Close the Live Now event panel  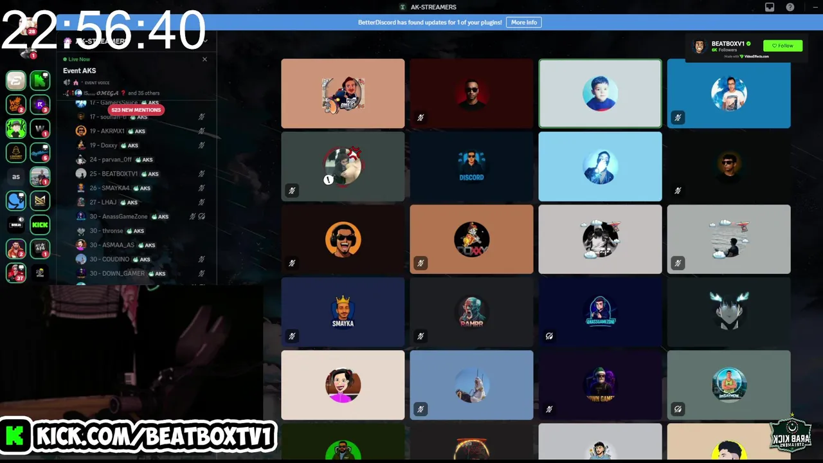(x=204, y=59)
